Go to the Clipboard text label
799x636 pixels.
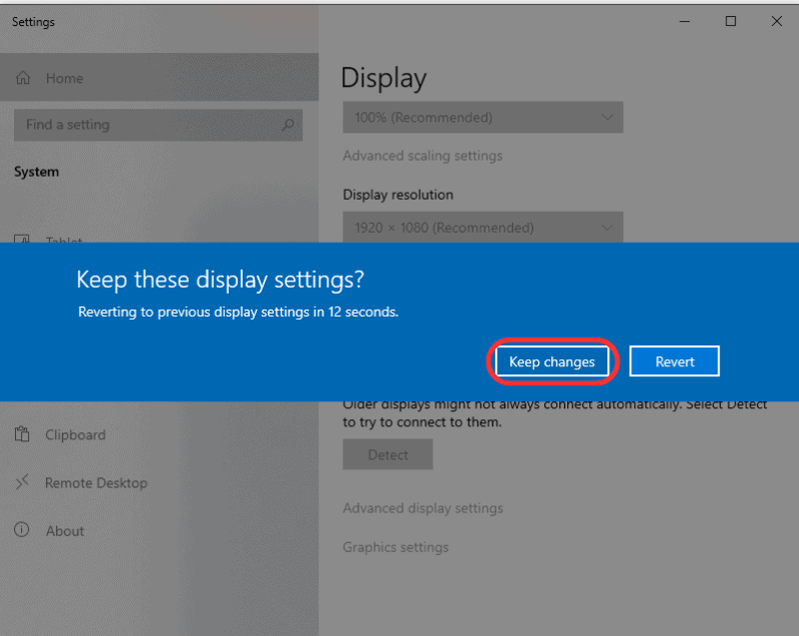(x=75, y=435)
